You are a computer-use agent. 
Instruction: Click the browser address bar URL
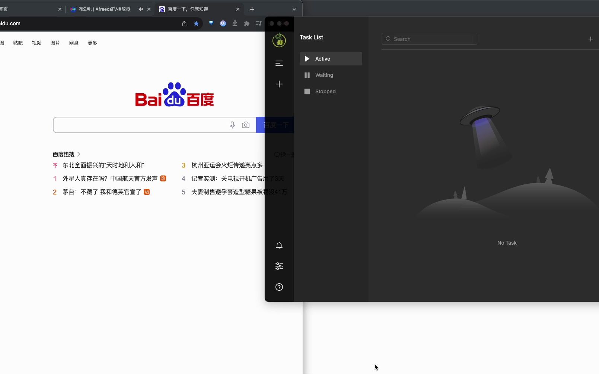click(10, 23)
